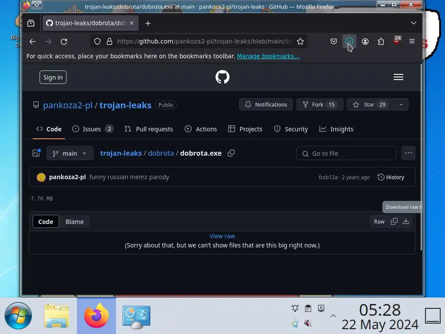Image resolution: width=445 pixels, height=334 pixels.
Task: Open the muted volume tray icon
Action: coord(308,323)
